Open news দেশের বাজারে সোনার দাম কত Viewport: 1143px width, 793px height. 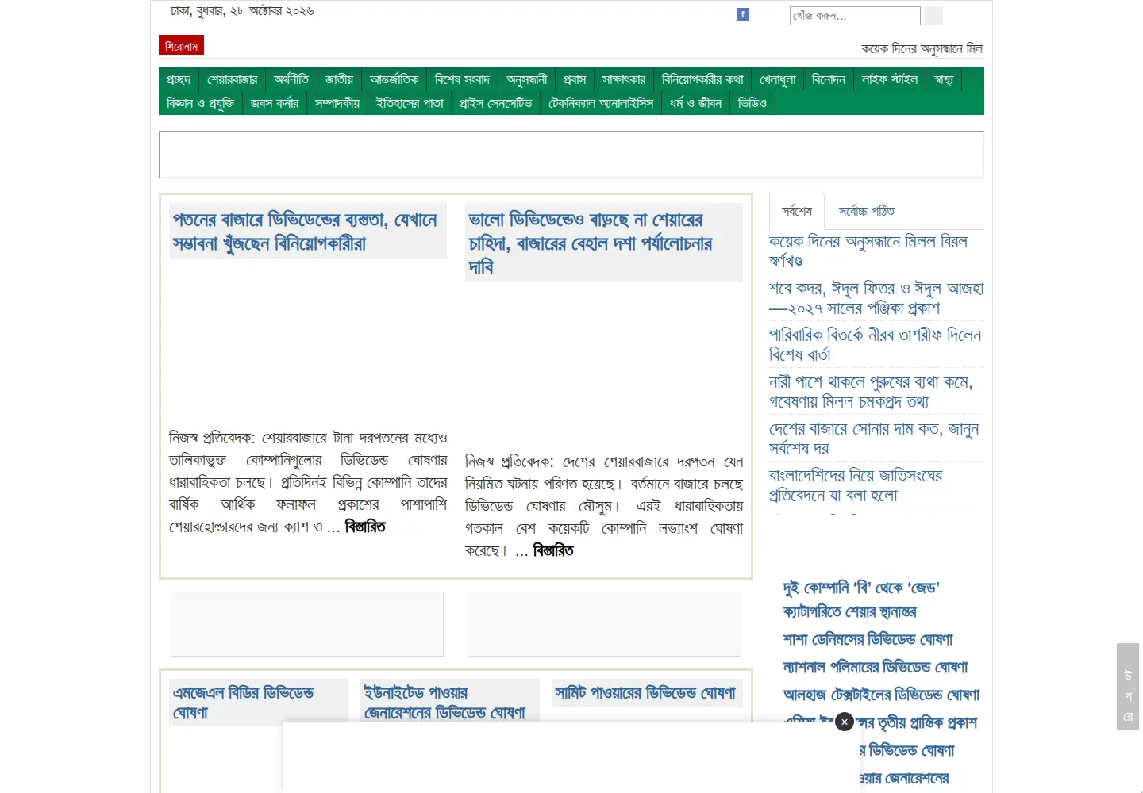(874, 438)
